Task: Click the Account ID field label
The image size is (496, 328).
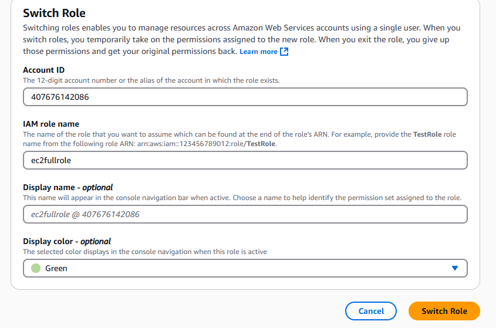Action: pyautogui.click(x=43, y=70)
